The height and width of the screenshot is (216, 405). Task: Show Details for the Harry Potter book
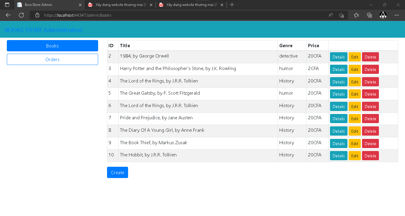(339, 69)
